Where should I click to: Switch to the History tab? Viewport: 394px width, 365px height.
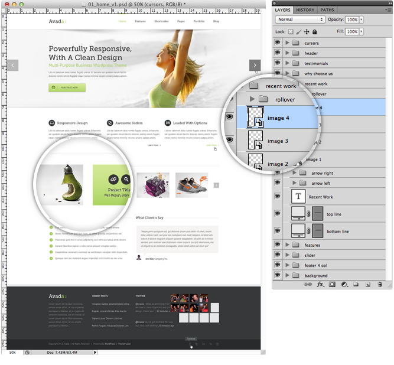tap(305, 10)
